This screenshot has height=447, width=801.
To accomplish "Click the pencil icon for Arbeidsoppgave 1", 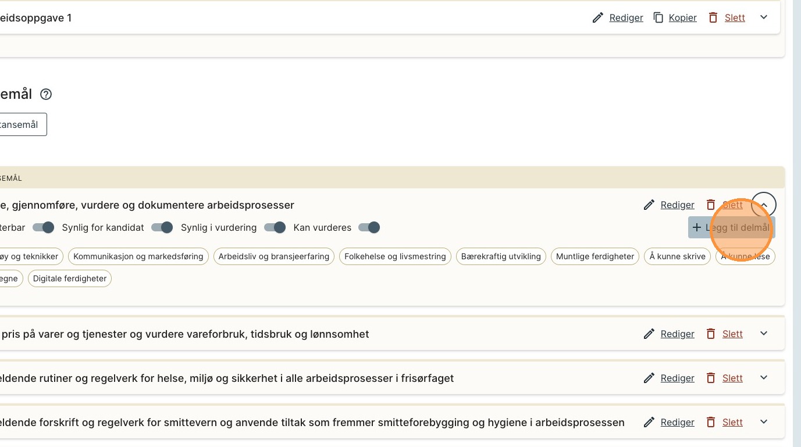I will tap(597, 17).
